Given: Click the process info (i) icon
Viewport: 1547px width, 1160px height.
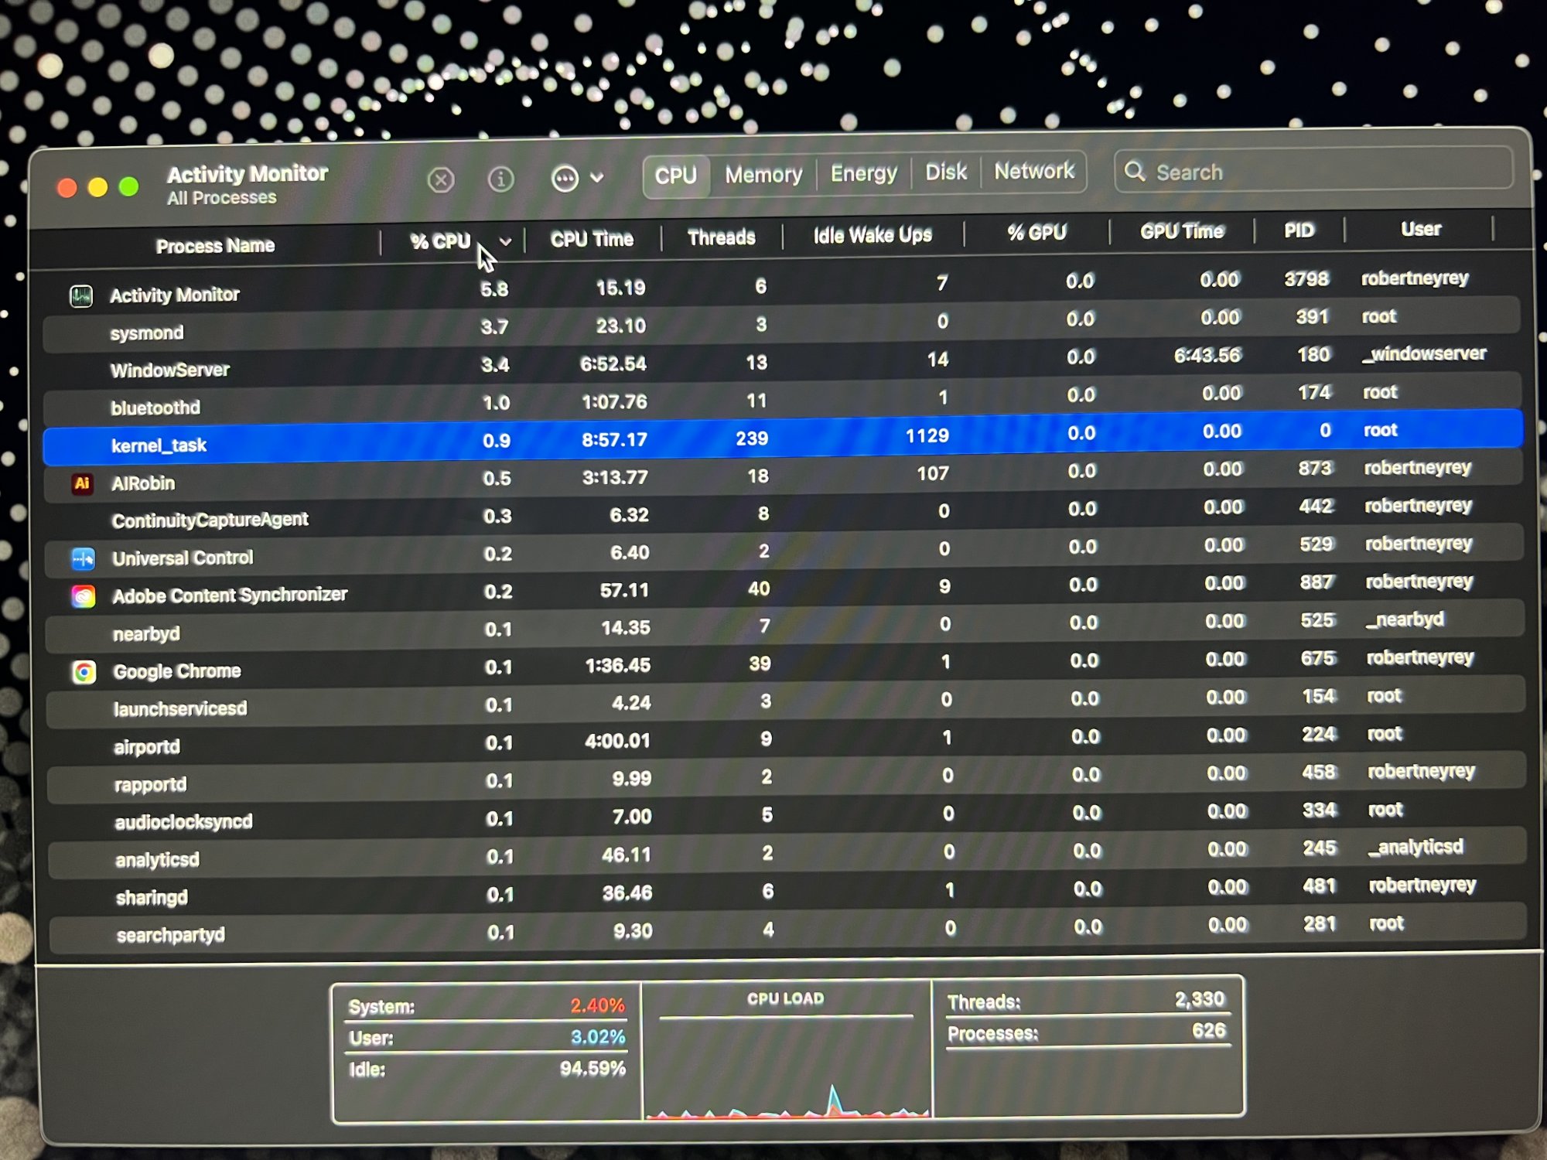Looking at the screenshot, I should point(500,179).
